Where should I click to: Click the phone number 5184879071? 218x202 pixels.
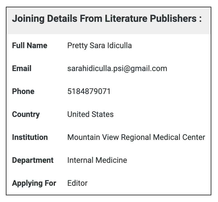89,91
